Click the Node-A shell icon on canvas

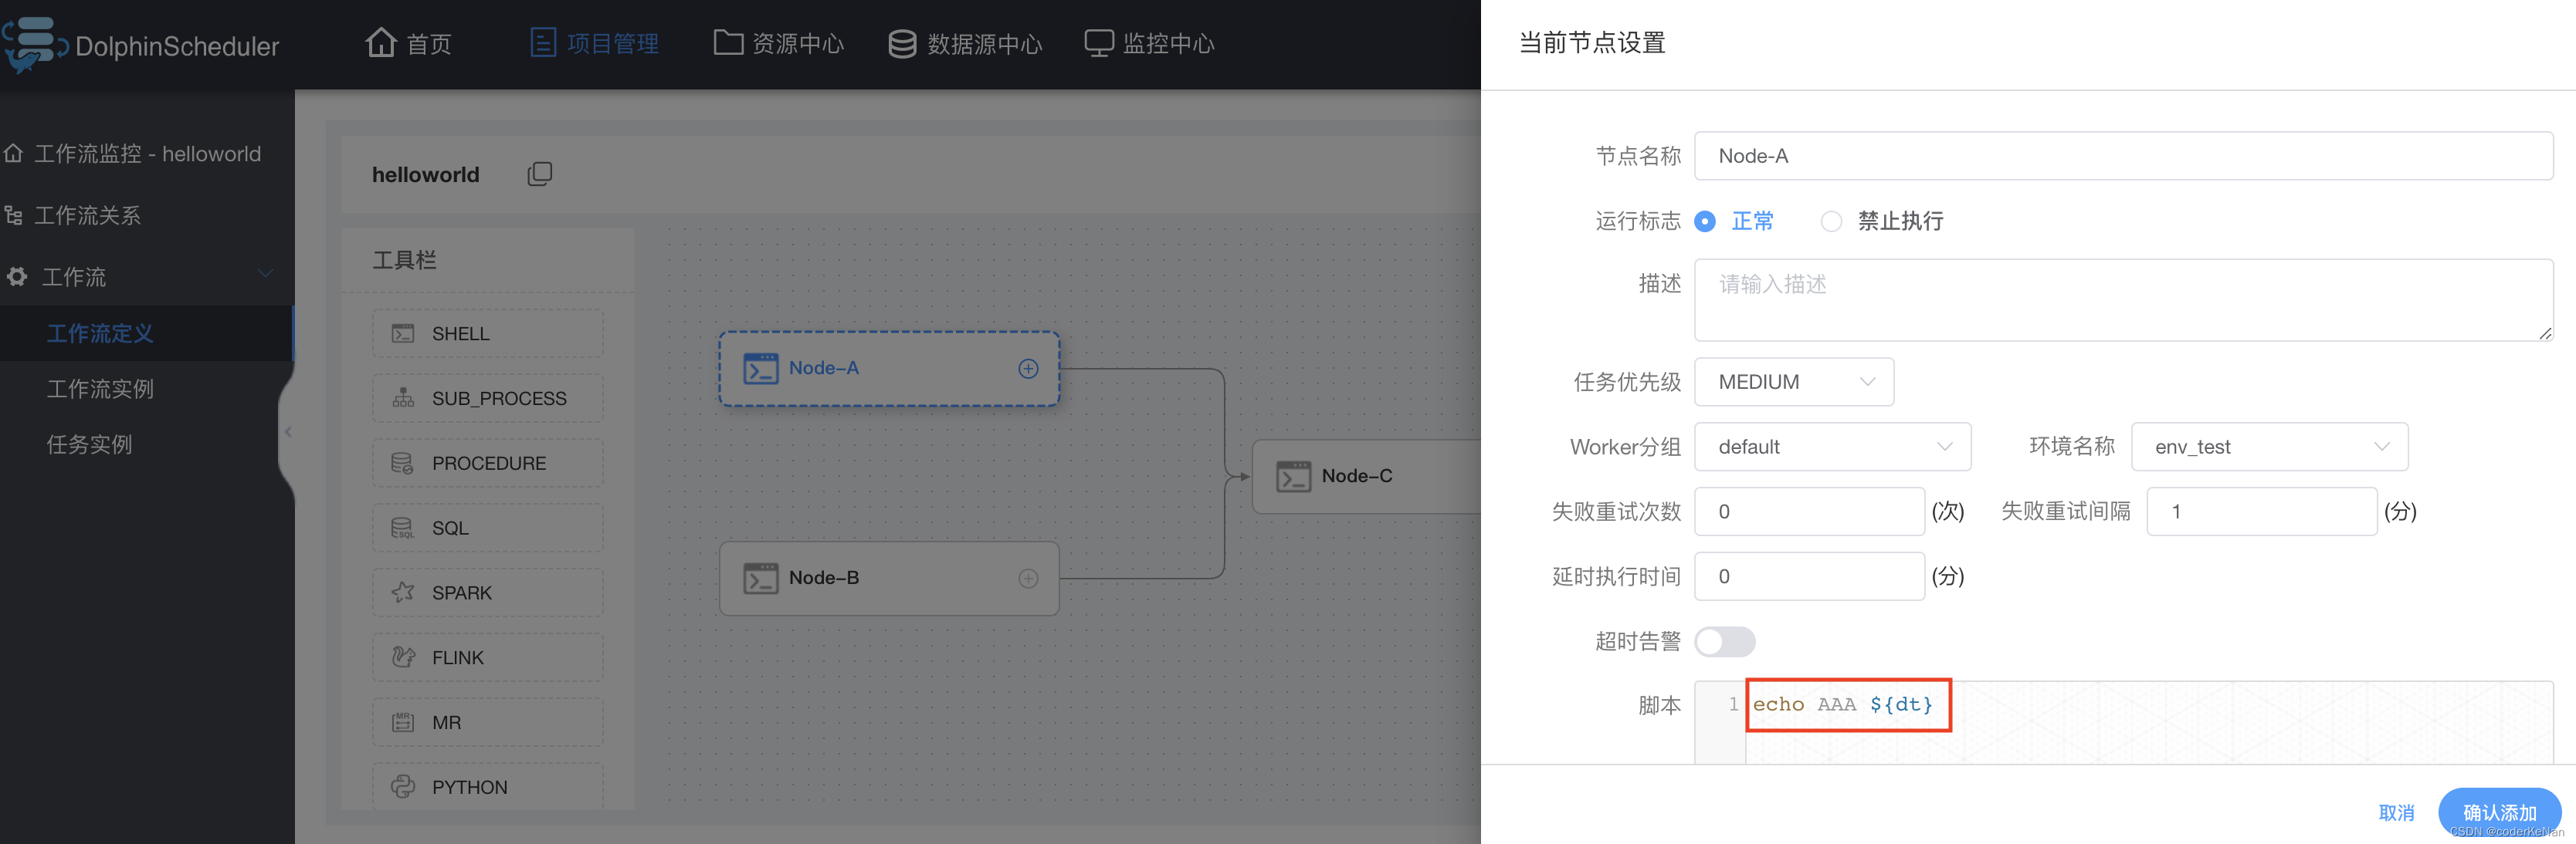pyautogui.click(x=761, y=369)
